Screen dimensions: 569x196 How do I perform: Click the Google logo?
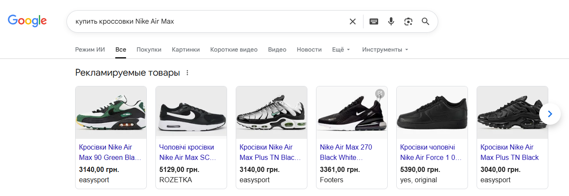[x=27, y=21]
